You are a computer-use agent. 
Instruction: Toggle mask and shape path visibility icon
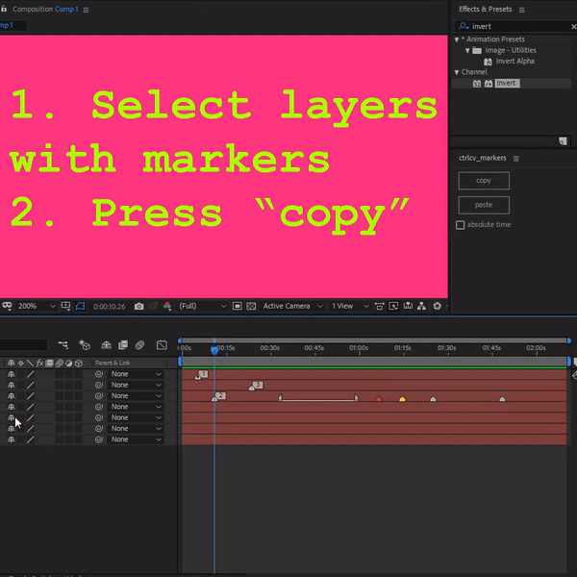pos(80,306)
